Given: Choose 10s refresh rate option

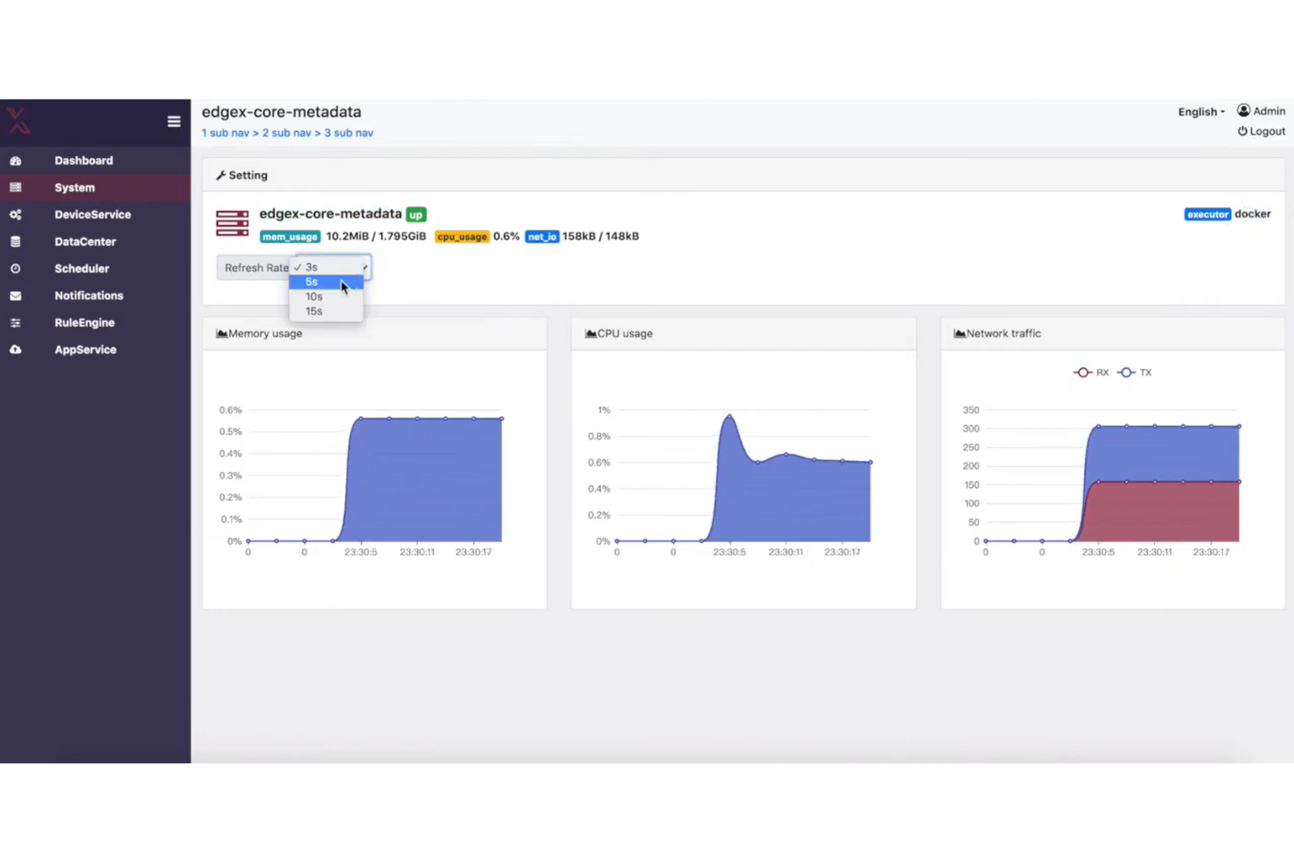Looking at the screenshot, I should coord(326,296).
